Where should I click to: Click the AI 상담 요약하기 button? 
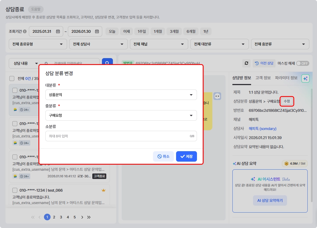pyautogui.click(x=270, y=200)
